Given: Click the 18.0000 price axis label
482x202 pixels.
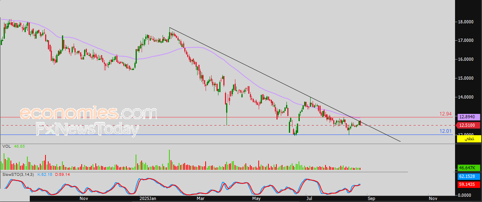Looking at the screenshot, I should click(x=466, y=22).
